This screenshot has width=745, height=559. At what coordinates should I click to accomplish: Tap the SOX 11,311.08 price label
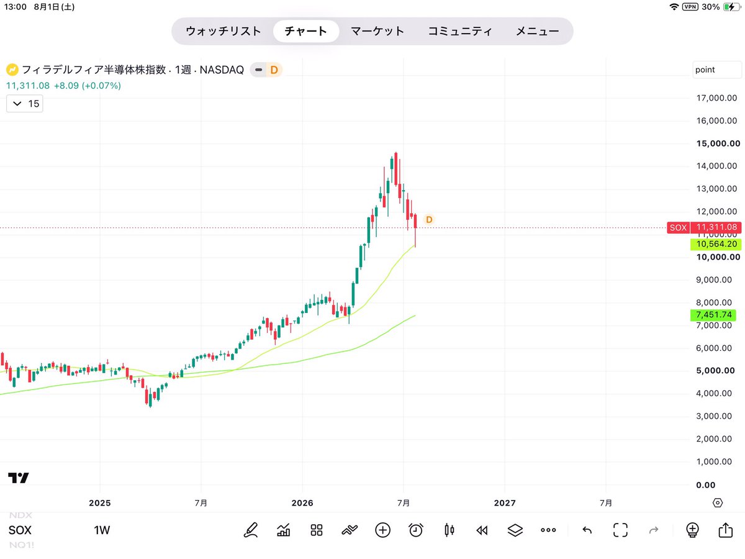tap(704, 227)
